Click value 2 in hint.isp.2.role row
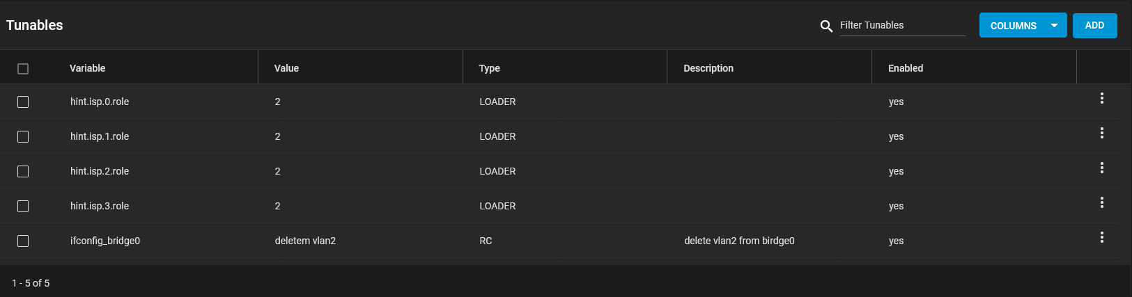The width and height of the screenshot is (1132, 297). coord(277,171)
